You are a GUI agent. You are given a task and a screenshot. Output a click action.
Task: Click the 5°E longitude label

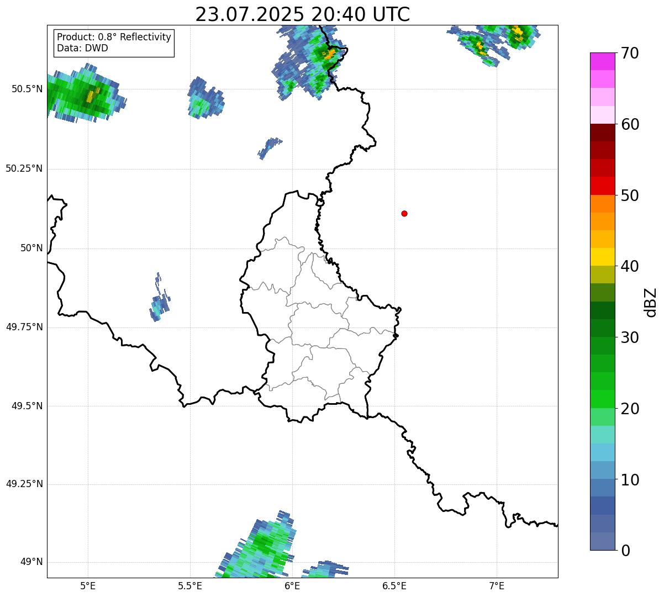tap(88, 585)
